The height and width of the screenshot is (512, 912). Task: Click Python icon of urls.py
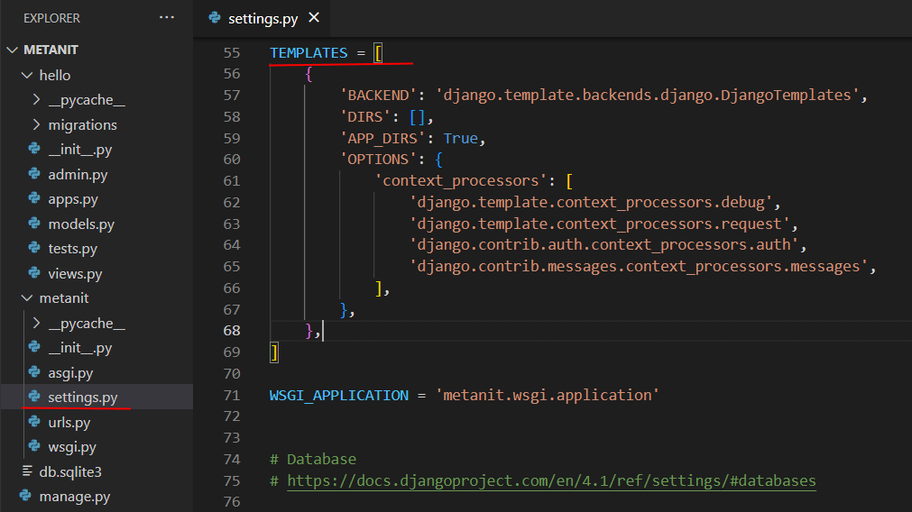click(34, 421)
